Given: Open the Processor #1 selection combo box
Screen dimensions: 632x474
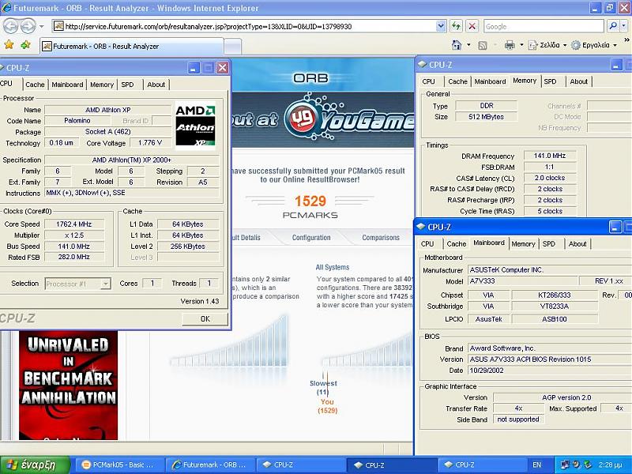Looking at the screenshot, I should coord(77,284).
